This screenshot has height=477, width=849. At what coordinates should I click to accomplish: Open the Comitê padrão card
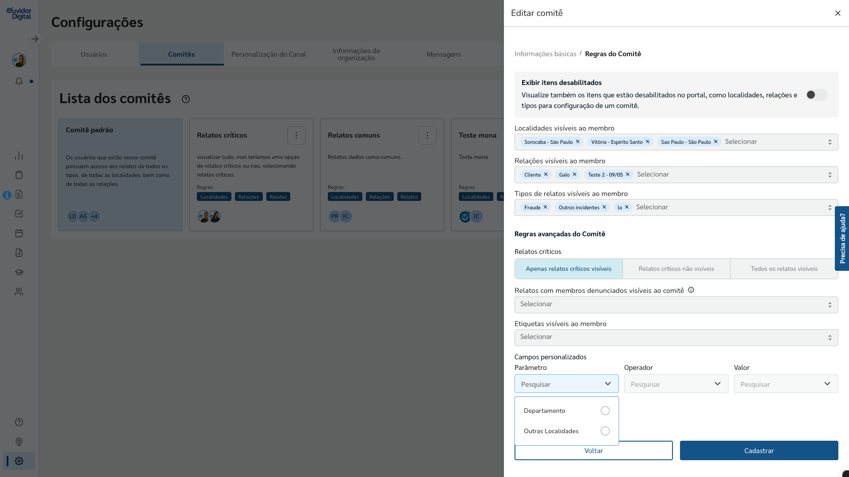[120, 175]
